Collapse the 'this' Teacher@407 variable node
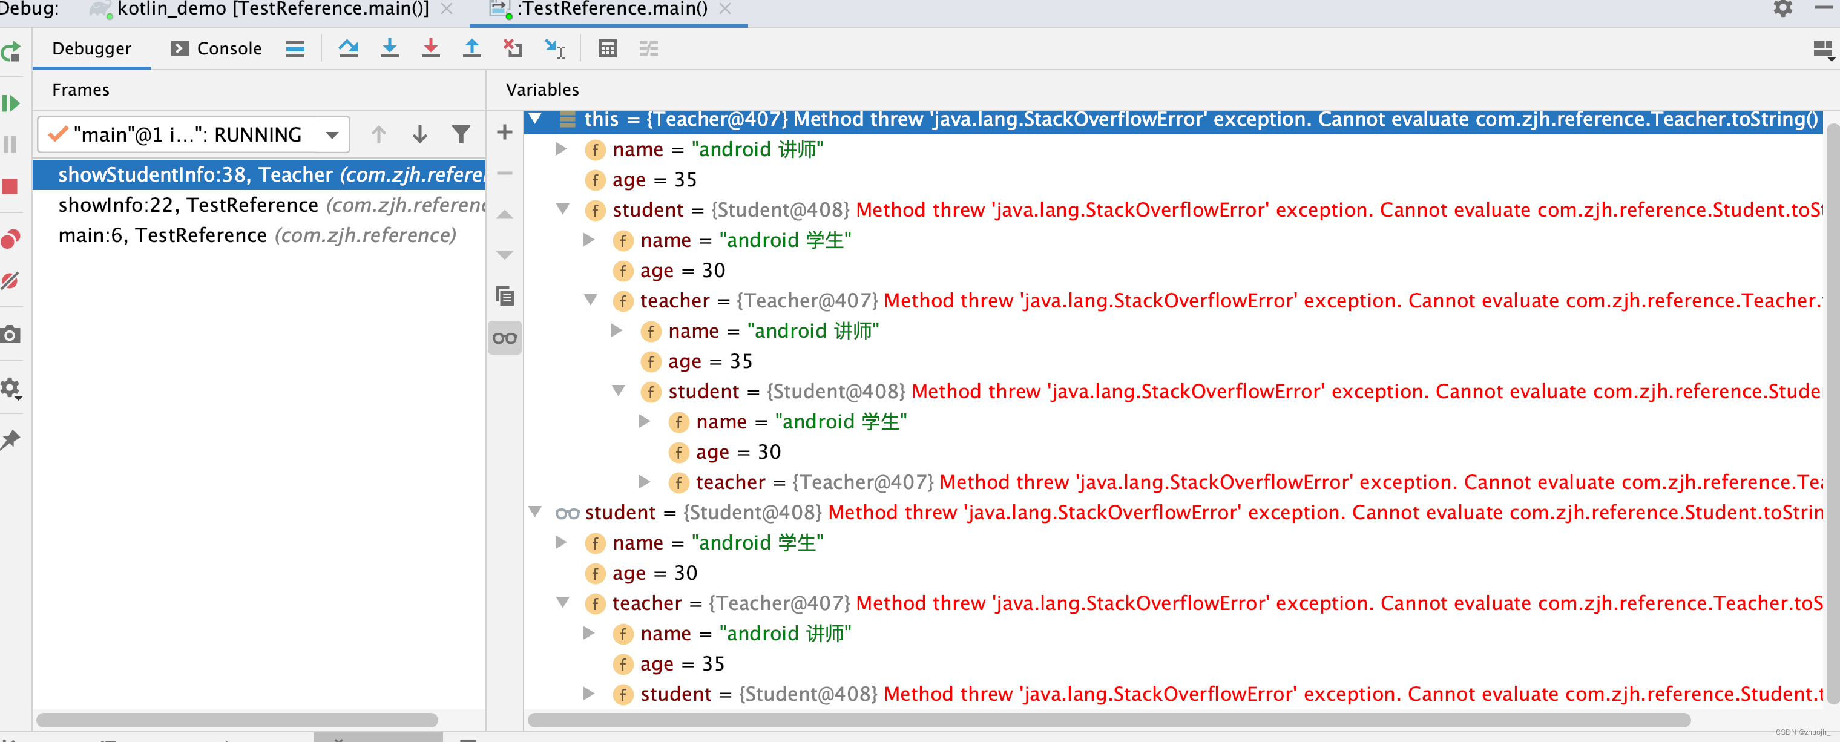 536,119
